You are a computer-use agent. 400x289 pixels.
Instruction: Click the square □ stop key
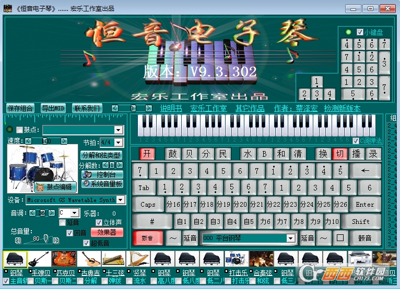point(340,238)
